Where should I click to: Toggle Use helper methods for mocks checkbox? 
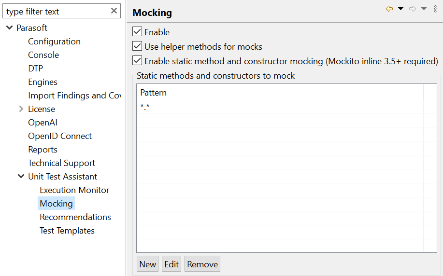click(137, 46)
